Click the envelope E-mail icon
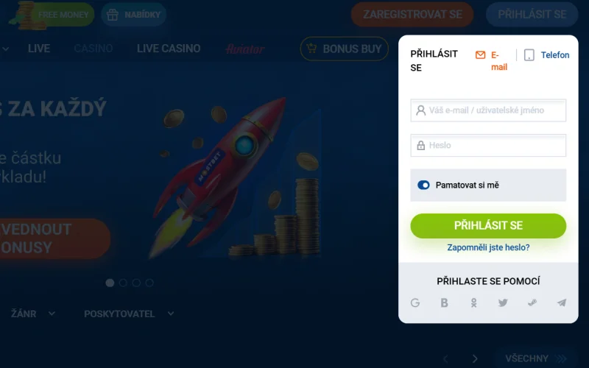This screenshot has height=368, width=589. click(x=480, y=54)
